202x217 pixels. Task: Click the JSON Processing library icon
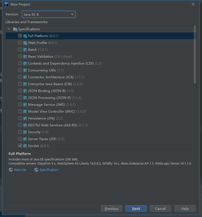click(x=25, y=98)
